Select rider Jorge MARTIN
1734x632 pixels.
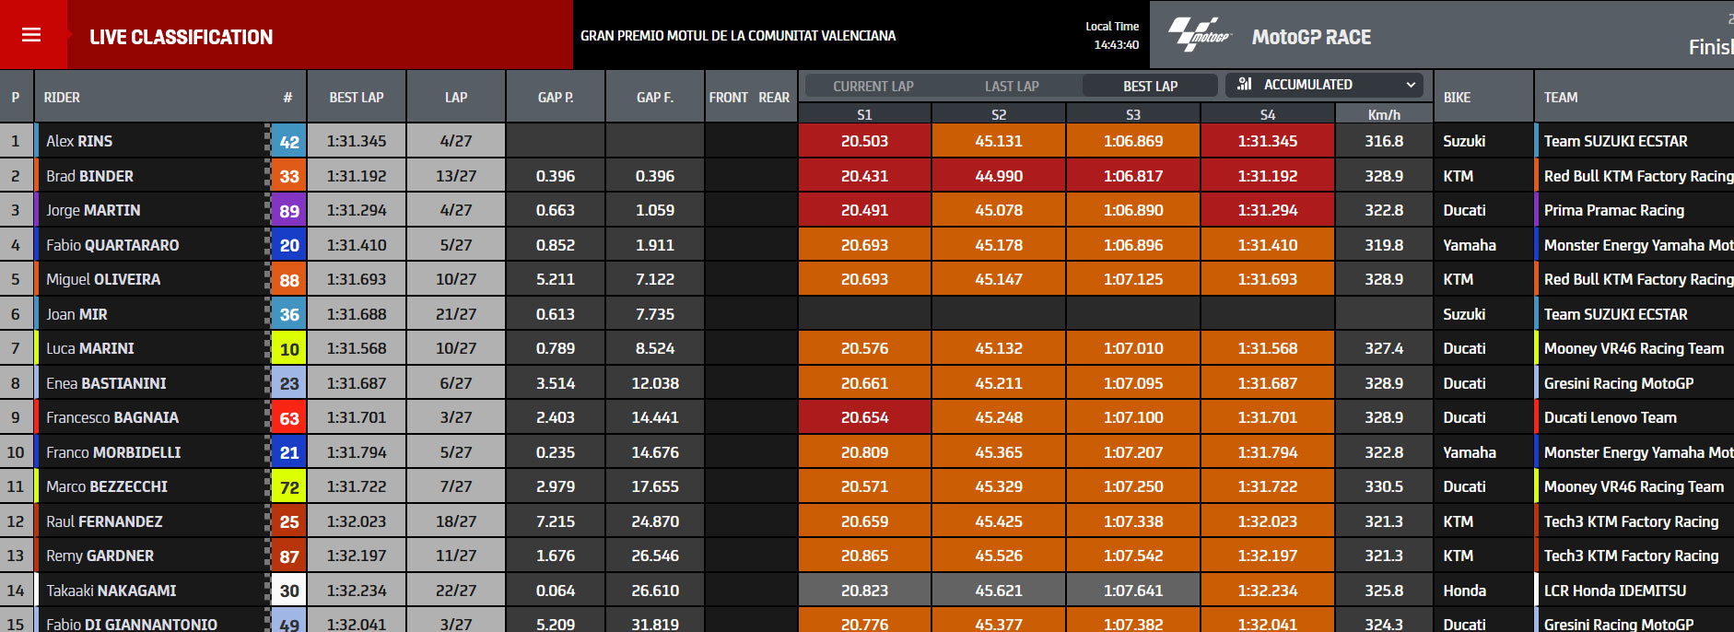(93, 210)
